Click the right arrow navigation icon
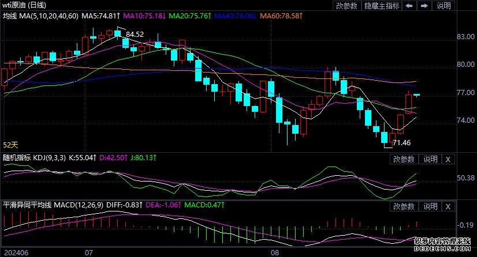 [x=424, y=6]
